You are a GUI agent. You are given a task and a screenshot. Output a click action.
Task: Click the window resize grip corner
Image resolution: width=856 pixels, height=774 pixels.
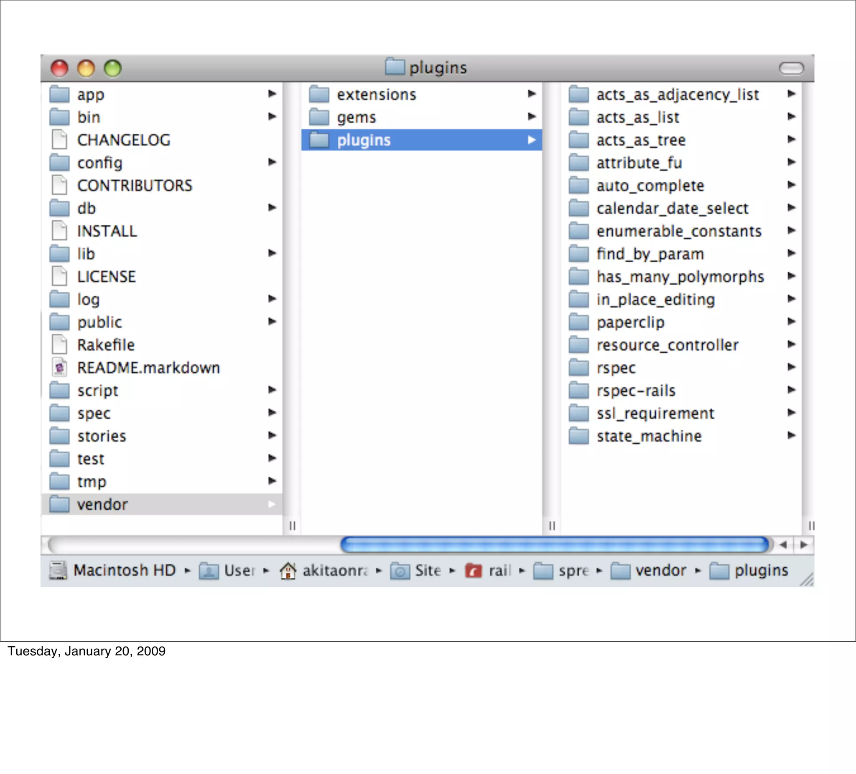coord(807,580)
